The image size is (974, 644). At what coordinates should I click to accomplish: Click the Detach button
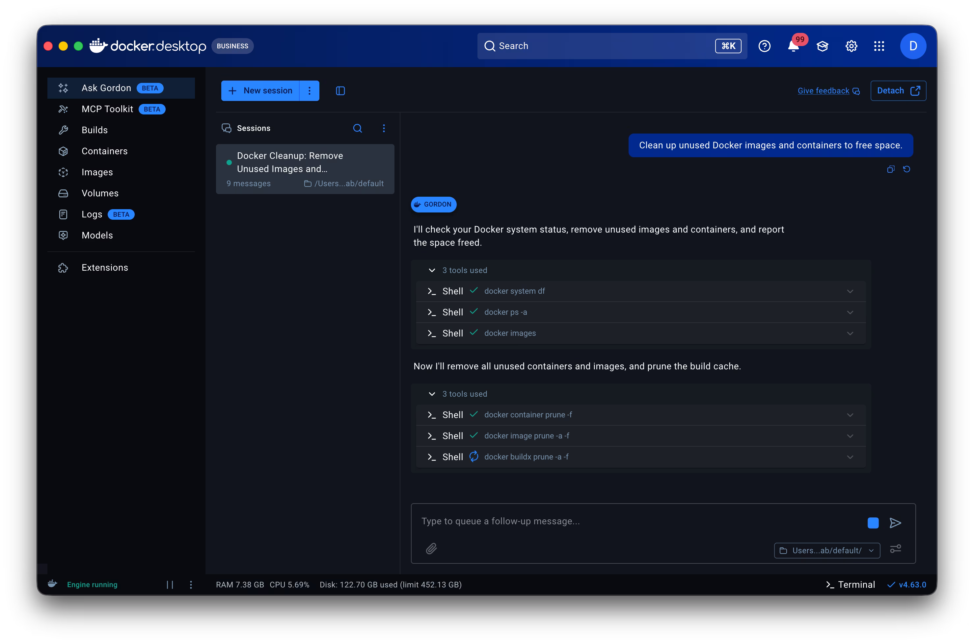click(x=898, y=90)
